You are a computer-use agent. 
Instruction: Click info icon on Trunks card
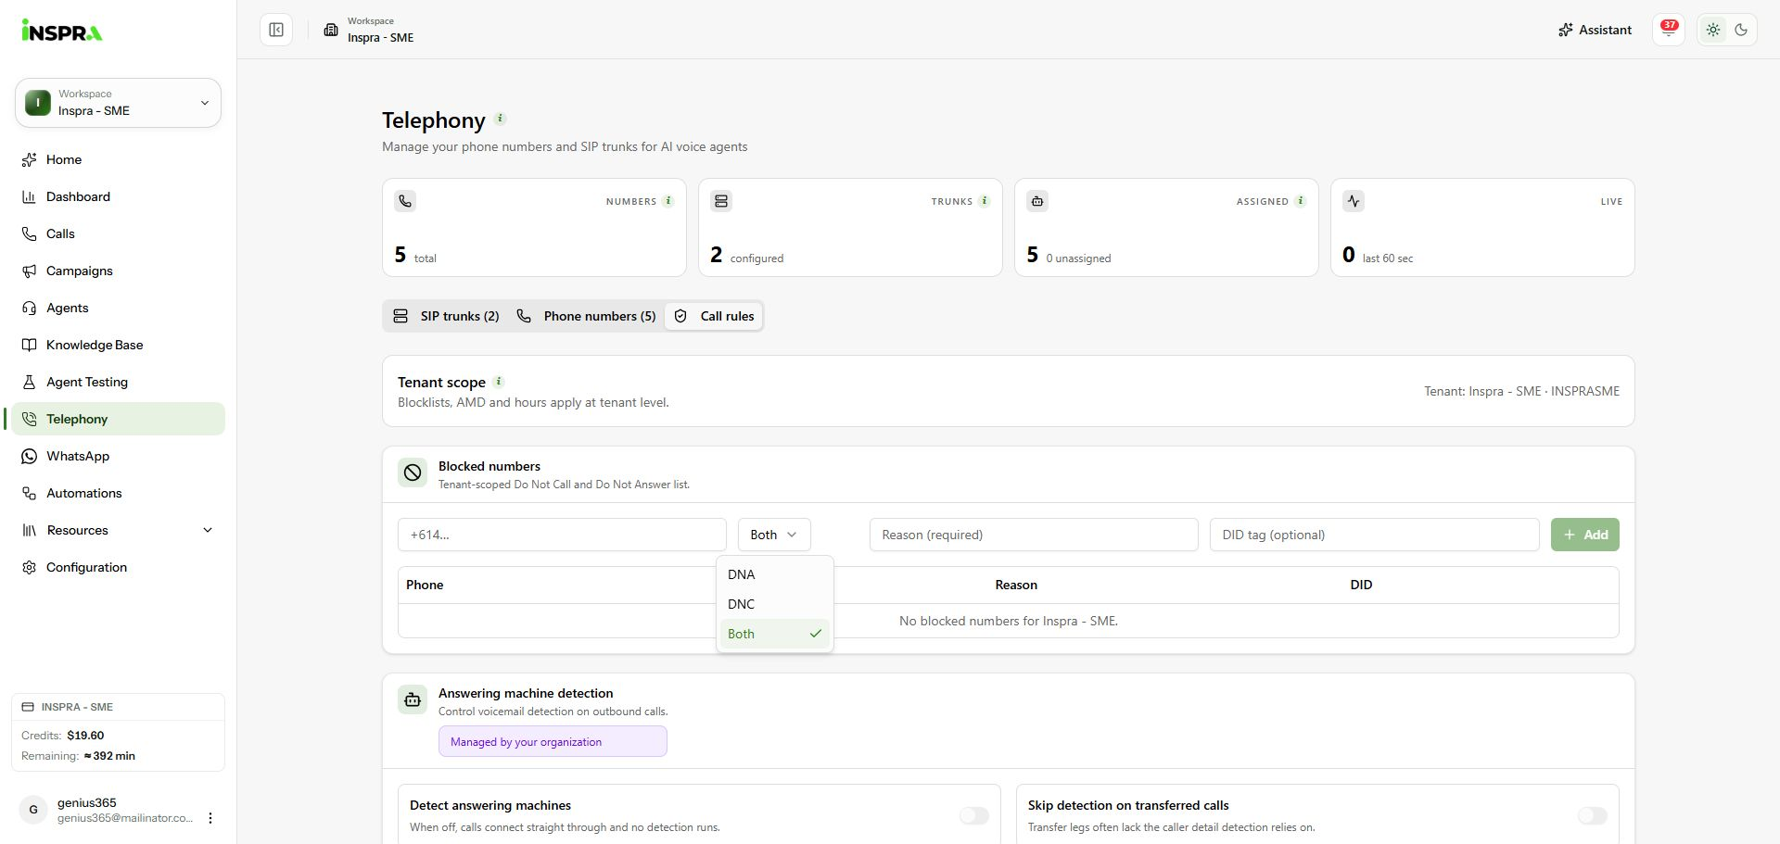point(985,201)
